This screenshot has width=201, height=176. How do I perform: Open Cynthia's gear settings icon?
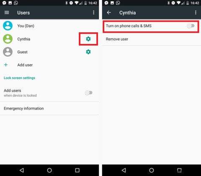(x=88, y=39)
